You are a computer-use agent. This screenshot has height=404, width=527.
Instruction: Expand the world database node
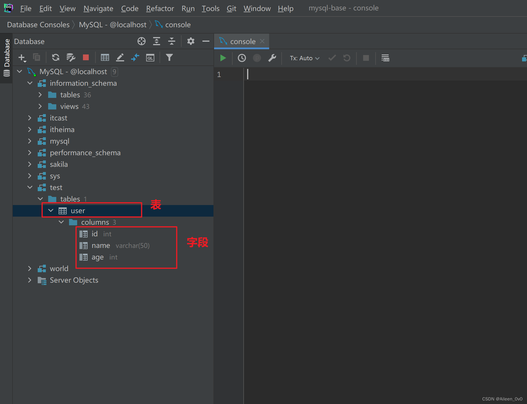(30, 268)
